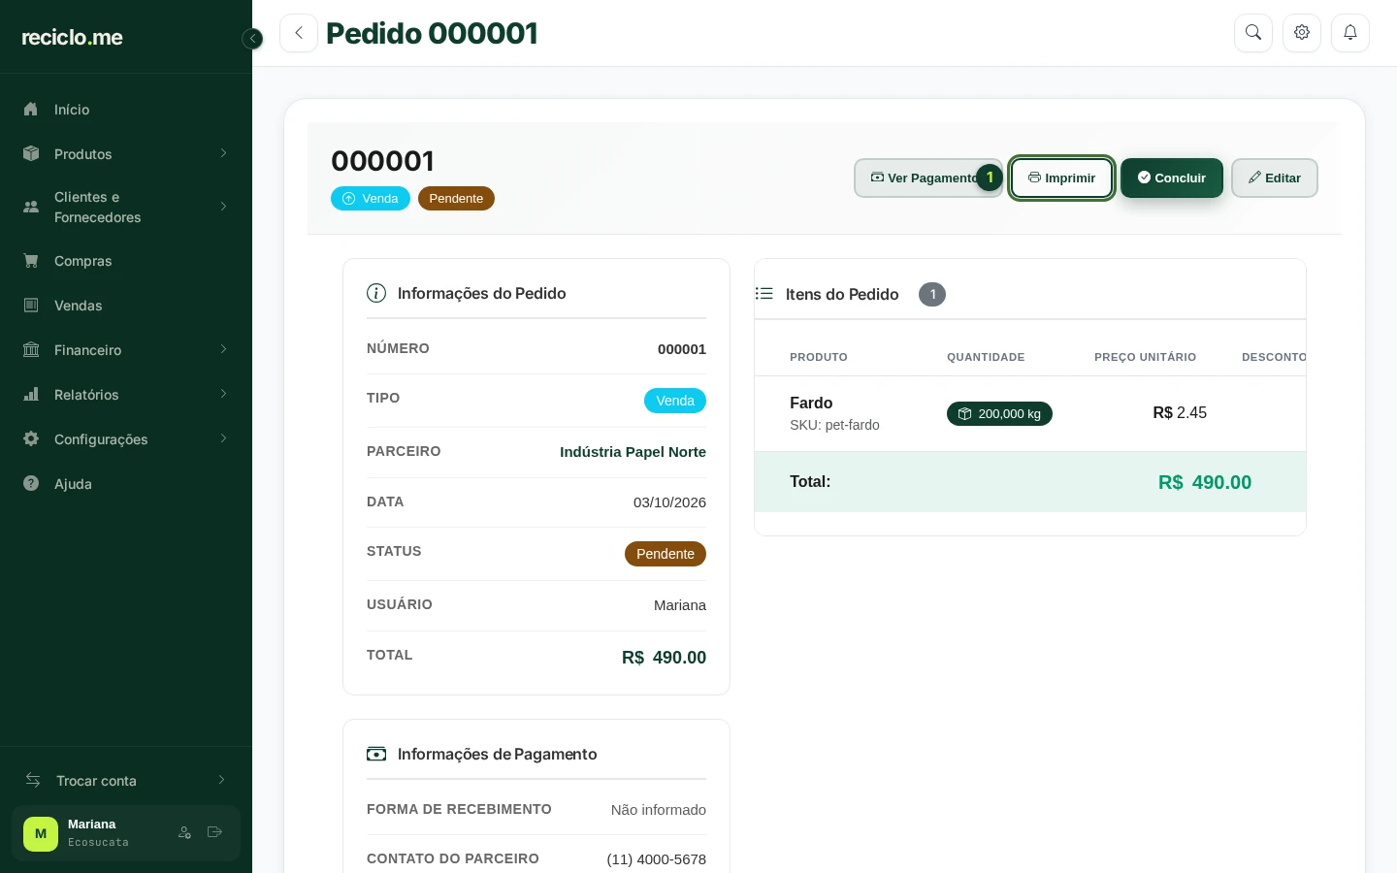Image resolution: width=1397 pixels, height=873 pixels.
Task: Click the list icon beside Itens do Pedido
Action: coord(764,293)
